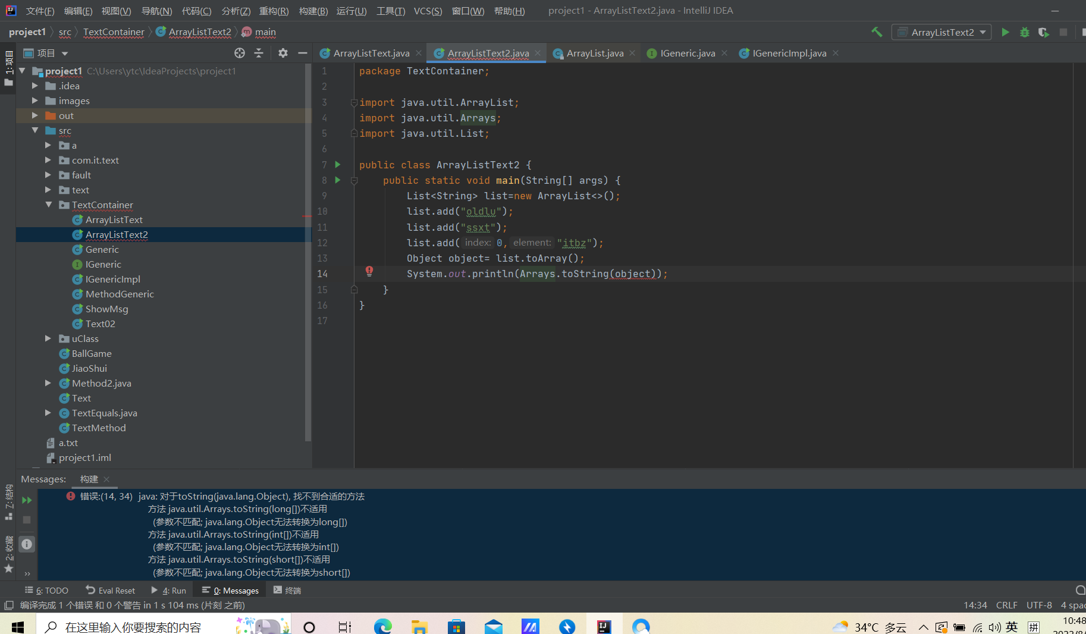Close the ArrayListText2.java tab

538,53
